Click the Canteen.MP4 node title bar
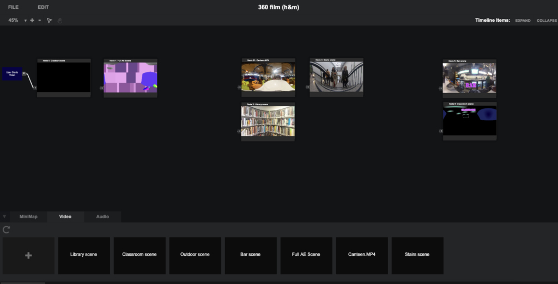Screen dimensions: 558x284 268,60
